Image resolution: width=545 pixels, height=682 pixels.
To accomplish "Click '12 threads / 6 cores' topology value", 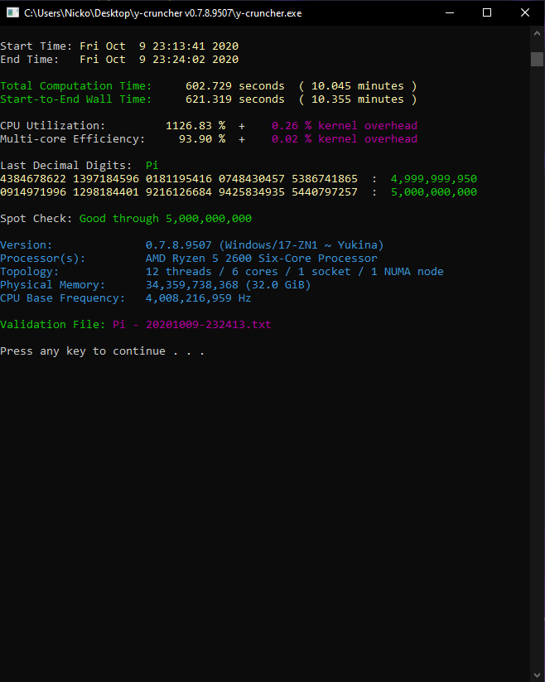I will (212, 272).
